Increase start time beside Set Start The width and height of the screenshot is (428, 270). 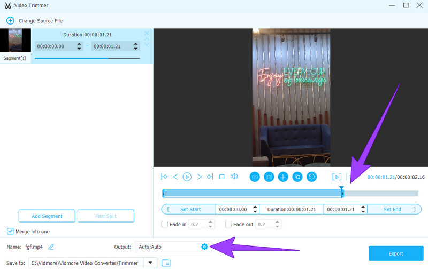coord(255,207)
